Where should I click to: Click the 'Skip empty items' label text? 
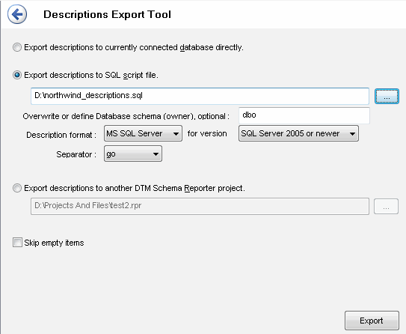(54, 243)
